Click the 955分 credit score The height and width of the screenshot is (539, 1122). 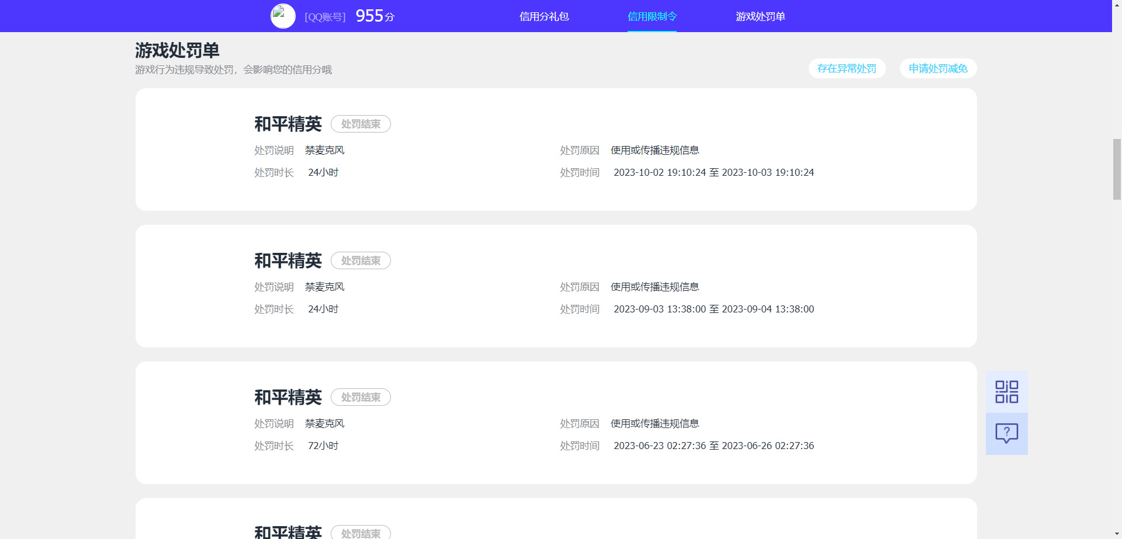(x=375, y=16)
